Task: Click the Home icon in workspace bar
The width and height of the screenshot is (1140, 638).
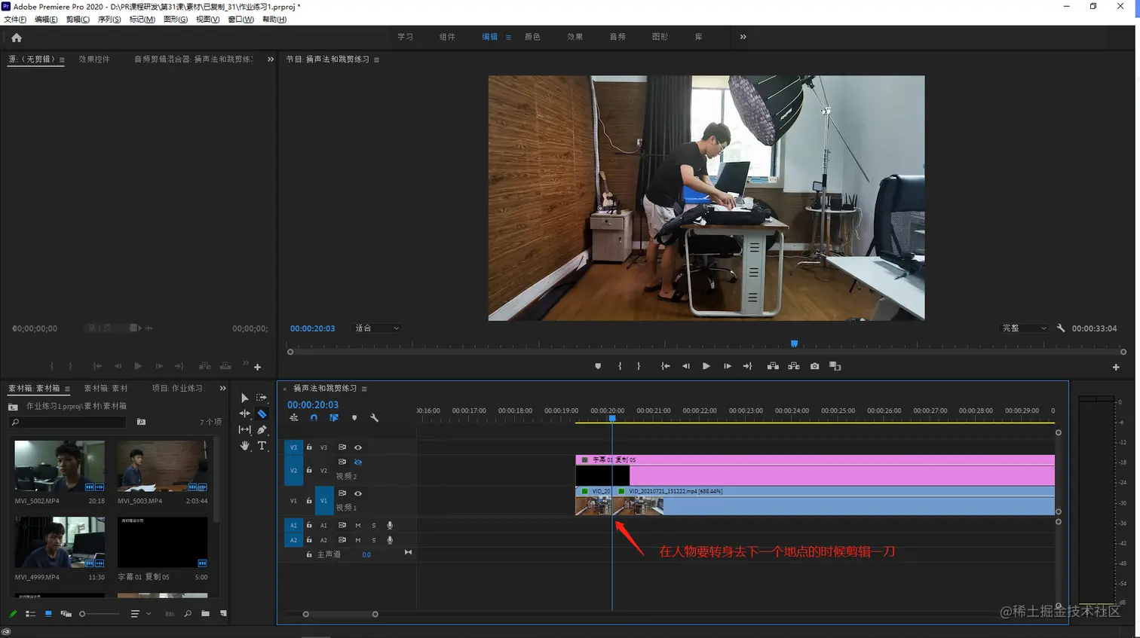Action: click(17, 37)
